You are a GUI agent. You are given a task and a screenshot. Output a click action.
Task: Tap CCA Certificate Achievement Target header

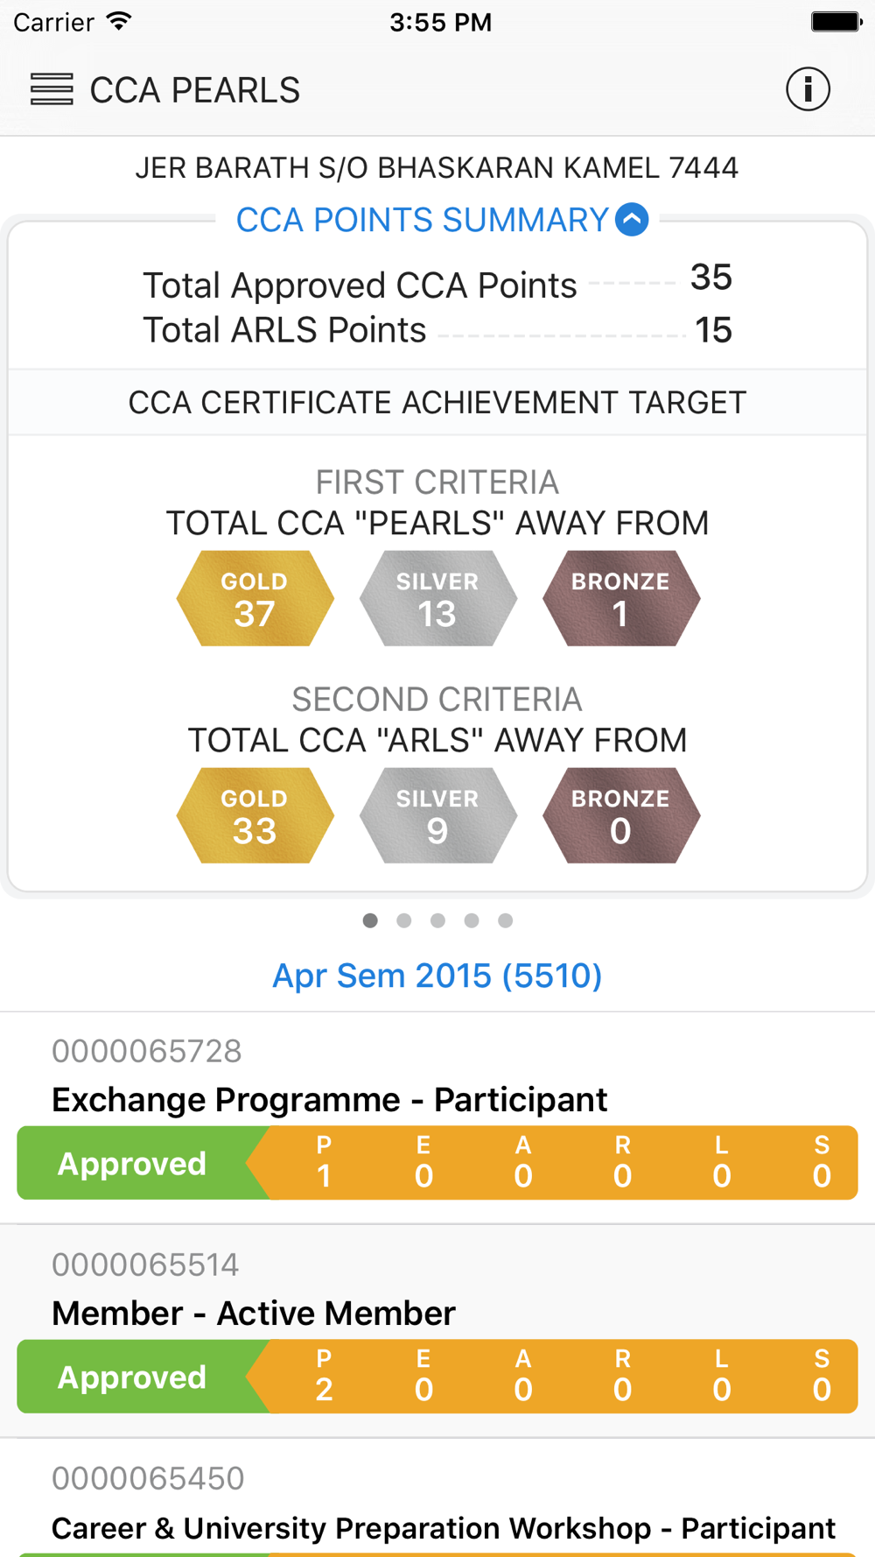437,402
